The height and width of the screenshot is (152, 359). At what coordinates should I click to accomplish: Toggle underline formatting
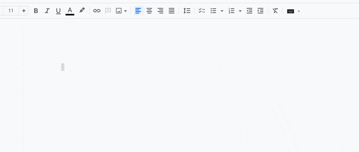58,11
